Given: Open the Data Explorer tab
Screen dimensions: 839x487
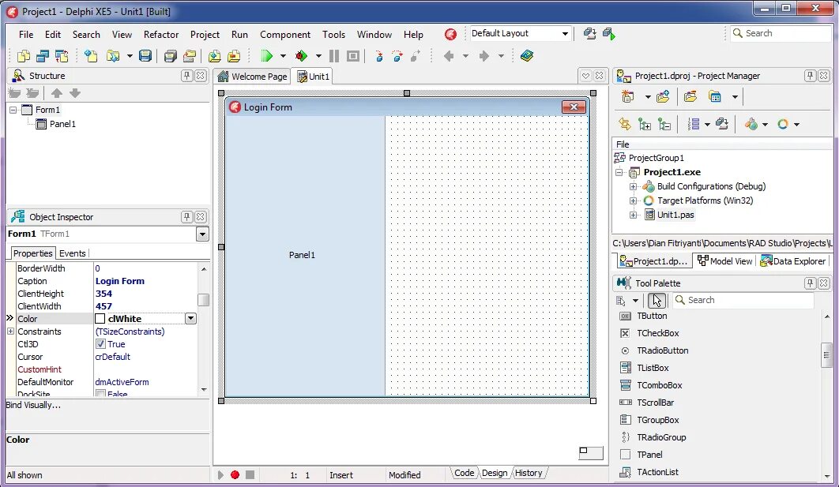Looking at the screenshot, I should [x=793, y=261].
